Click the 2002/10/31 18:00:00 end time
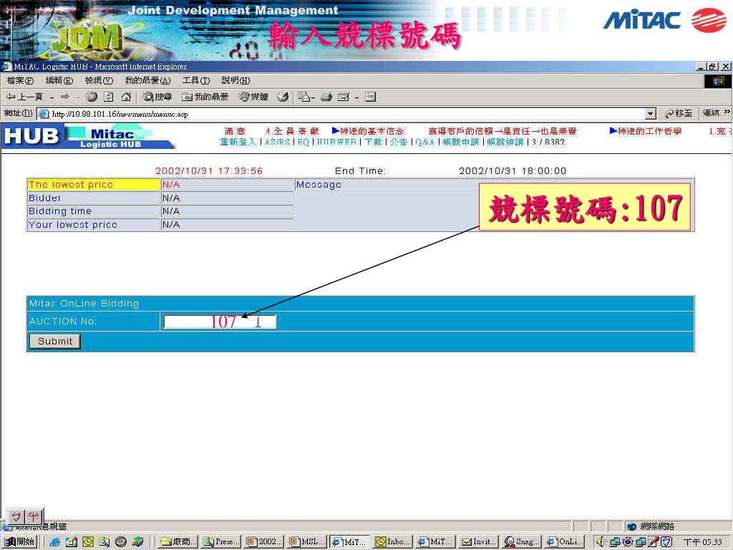733x550 pixels. coord(513,170)
